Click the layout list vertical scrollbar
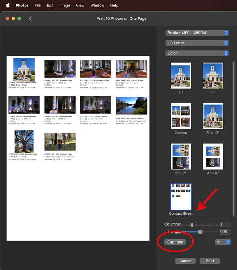Screen dimensions: 237x270 point(233,139)
